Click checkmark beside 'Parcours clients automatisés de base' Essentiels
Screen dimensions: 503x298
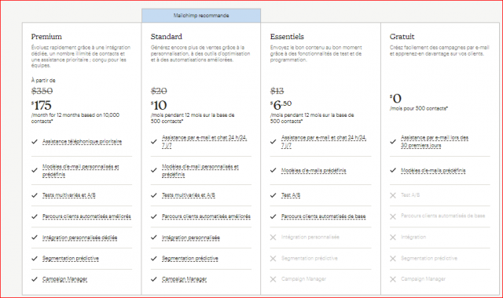click(274, 216)
